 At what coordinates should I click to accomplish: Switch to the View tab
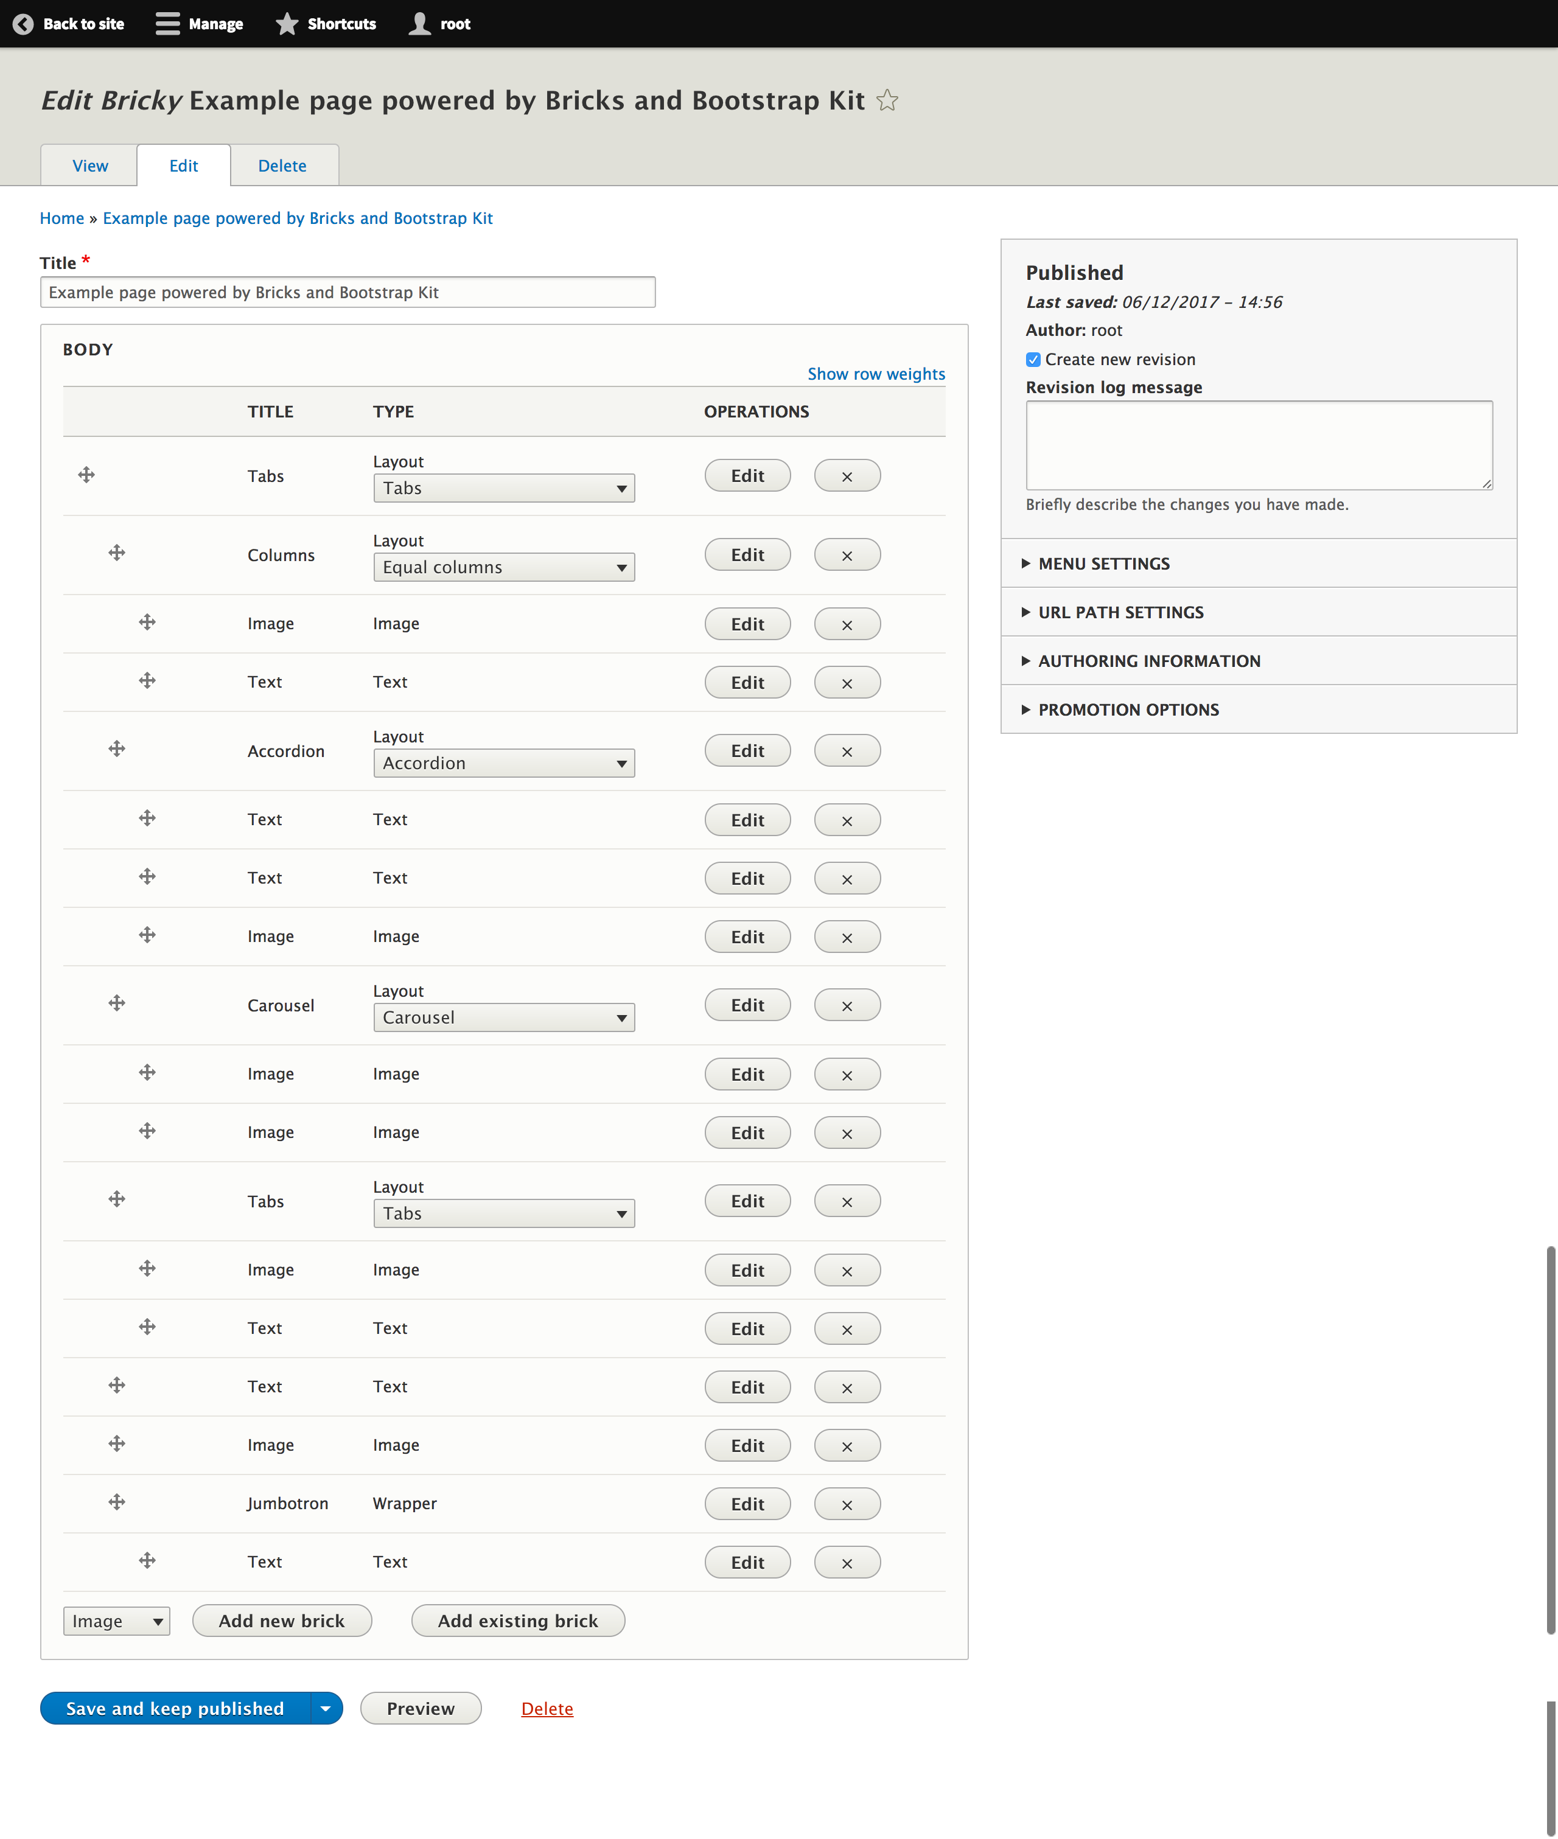click(90, 166)
